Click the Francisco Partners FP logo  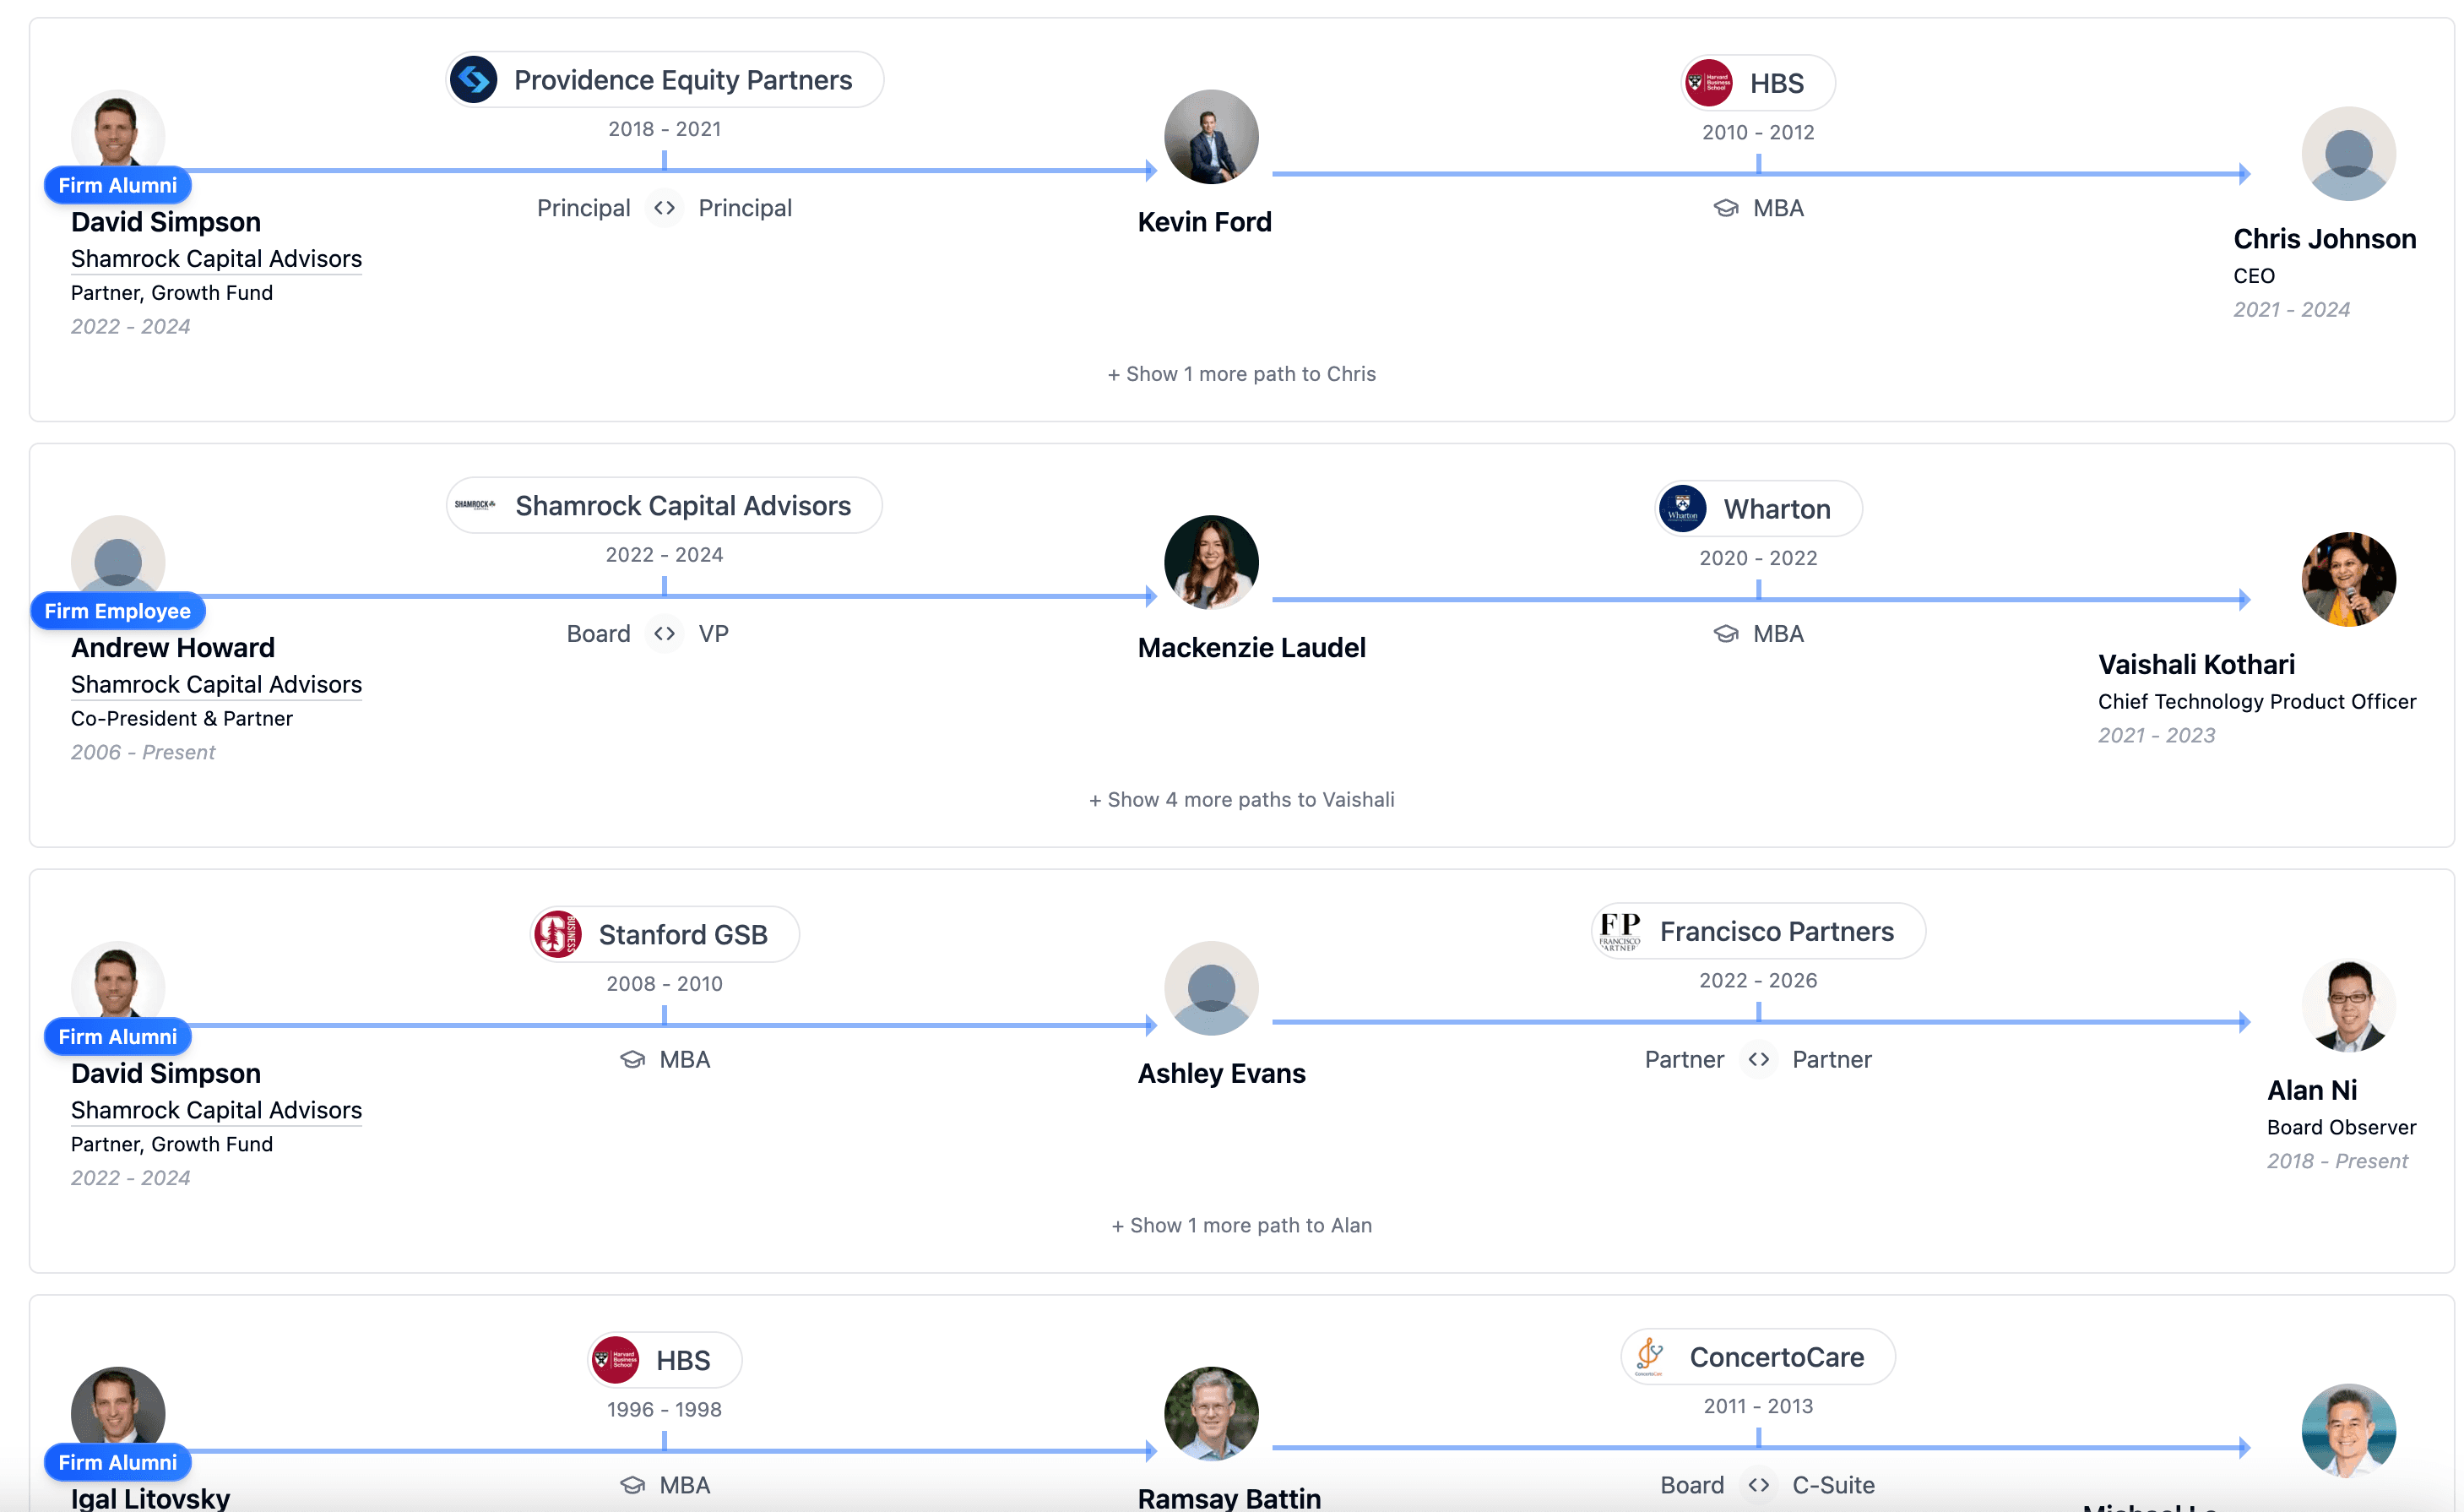pos(1622,930)
